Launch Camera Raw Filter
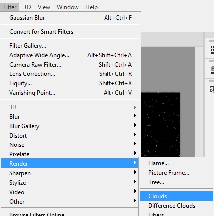 tap(71, 65)
